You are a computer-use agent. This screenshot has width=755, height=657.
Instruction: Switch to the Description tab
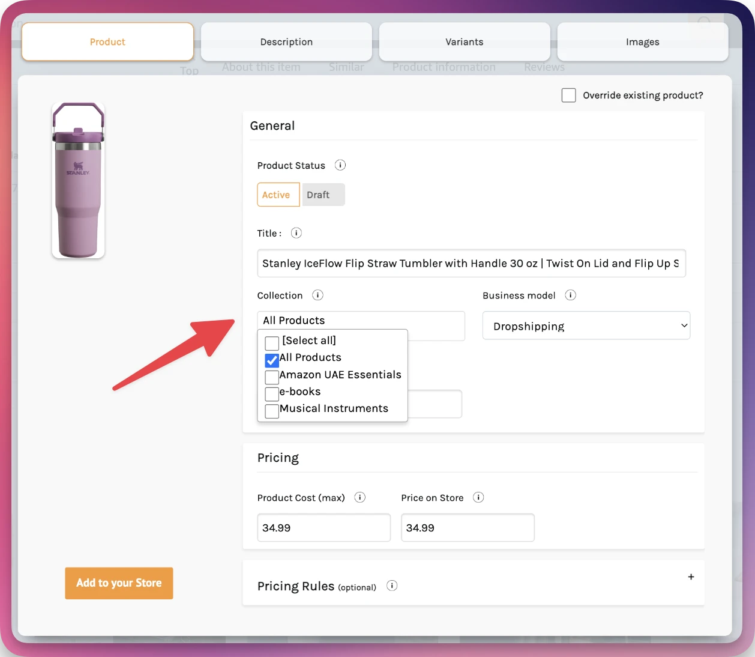[x=286, y=42]
